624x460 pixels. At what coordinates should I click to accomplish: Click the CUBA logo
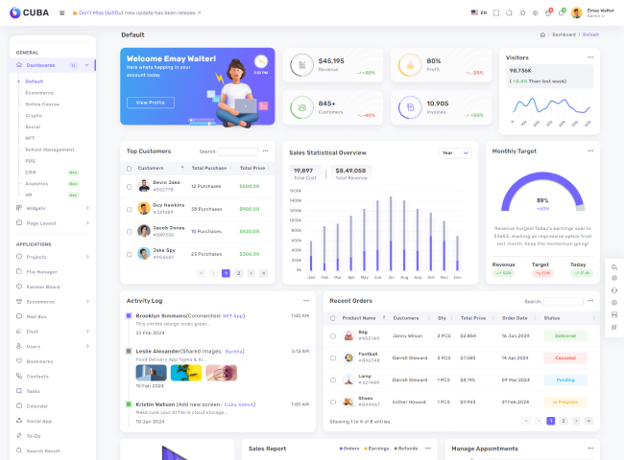pos(30,13)
